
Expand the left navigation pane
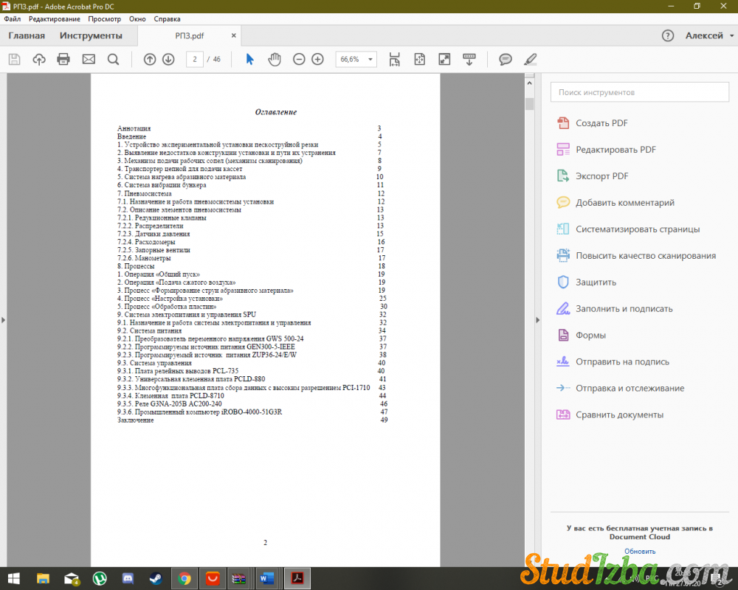4,319
